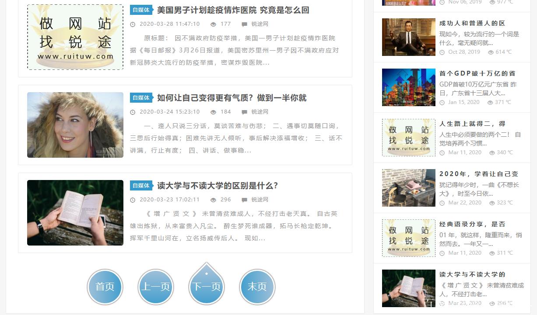Click the 自媒体 category badge on first article
The height and width of the screenshot is (315, 537).
click(x=141, y=10)
